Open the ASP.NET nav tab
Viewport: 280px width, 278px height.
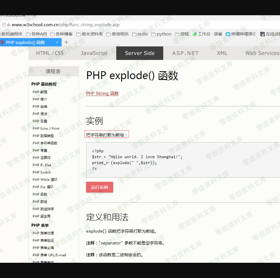[x=186, y=53]
